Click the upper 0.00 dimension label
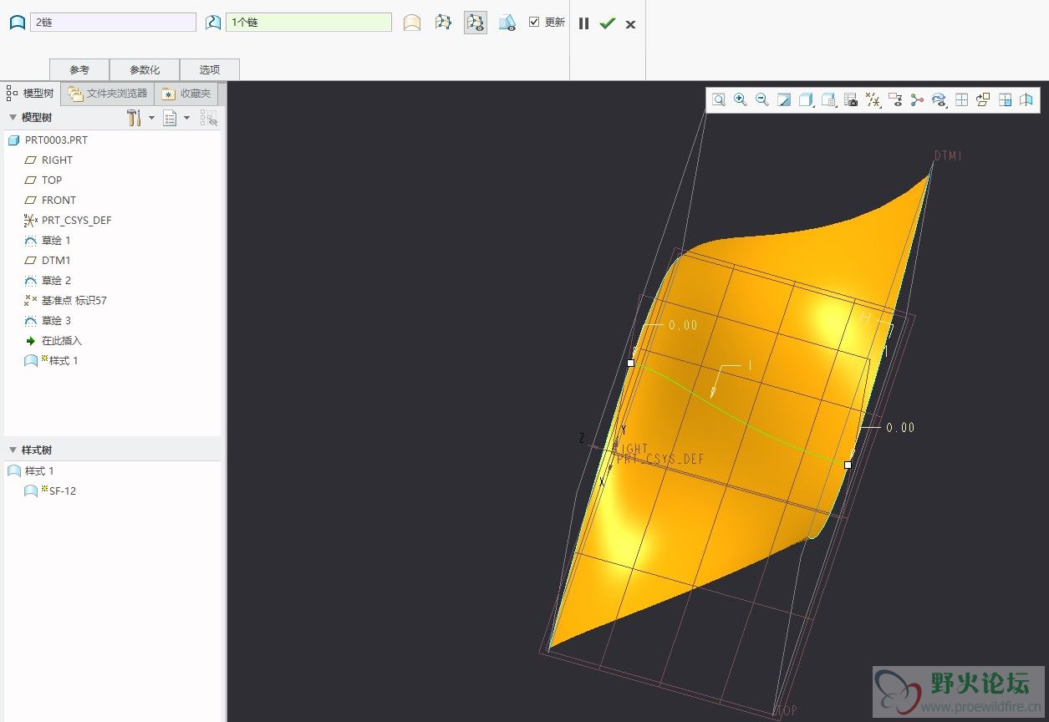 [683, 325]
